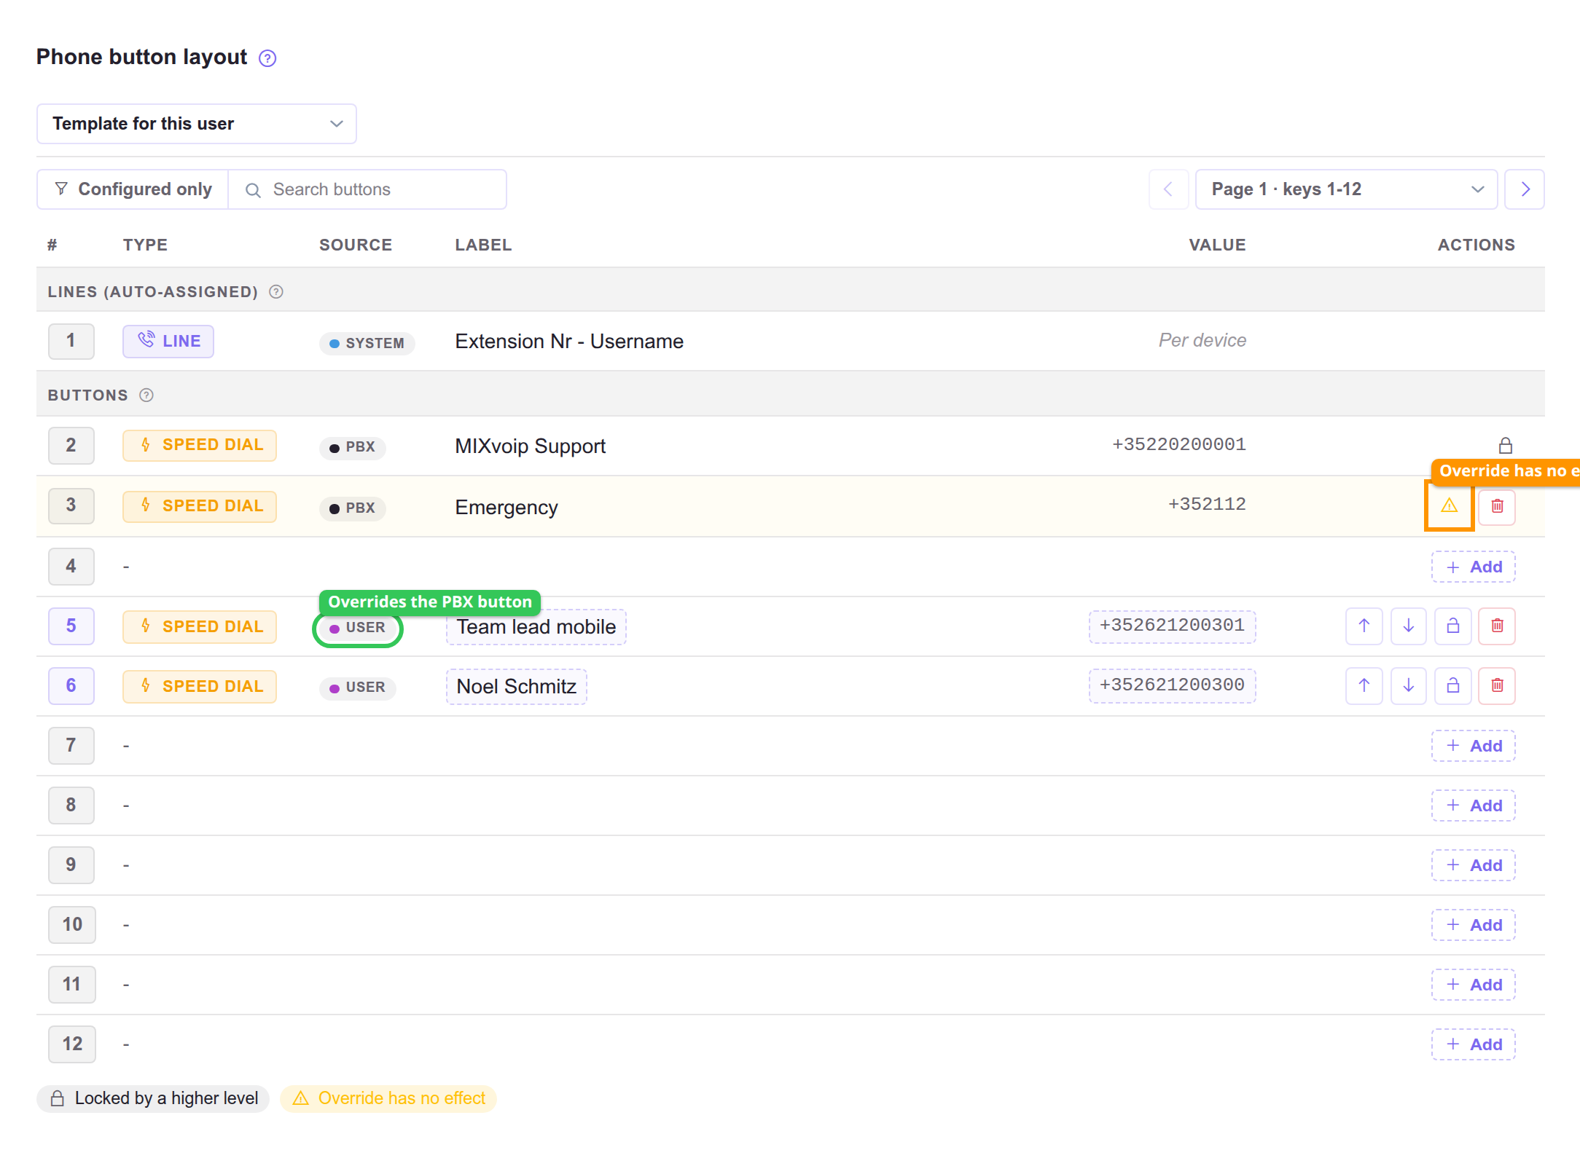The image size is (1580, 1158).
Task: Edit the +352621200301 value field
Action: (x=1173, y=626)
